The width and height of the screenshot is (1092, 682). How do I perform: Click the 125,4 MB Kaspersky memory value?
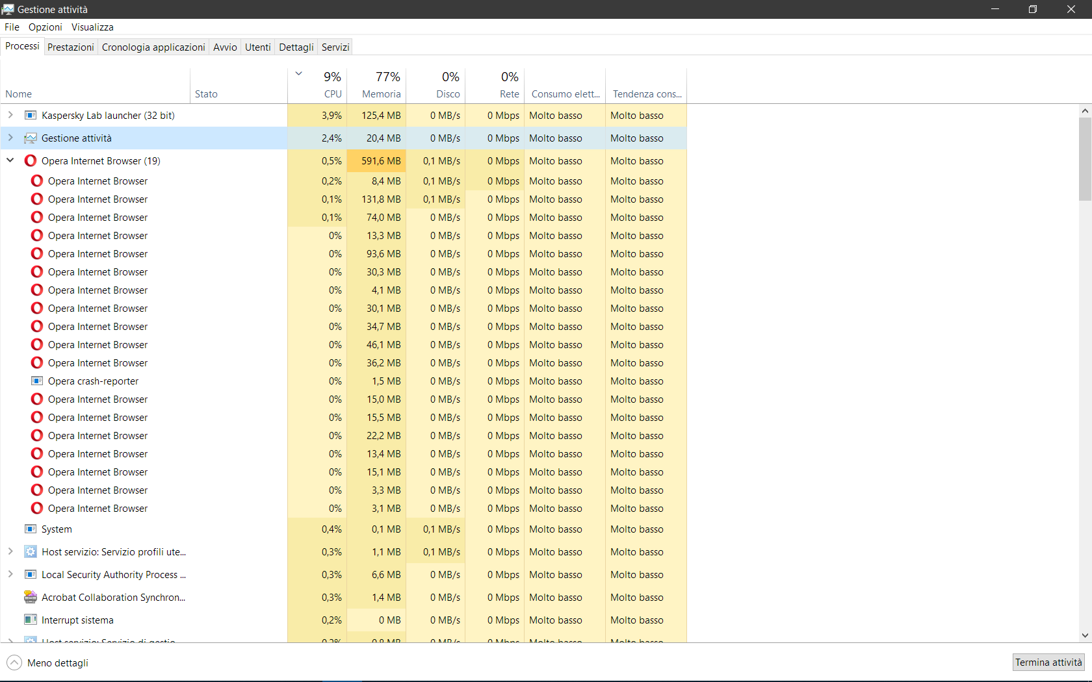pos(381,116)
